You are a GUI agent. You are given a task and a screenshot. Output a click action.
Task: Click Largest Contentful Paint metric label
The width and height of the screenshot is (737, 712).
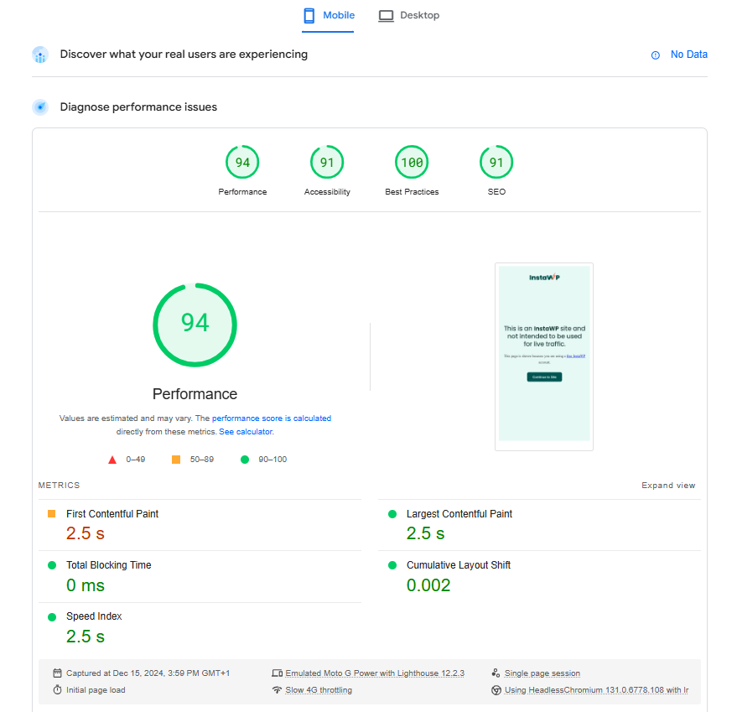coord(459,514)
